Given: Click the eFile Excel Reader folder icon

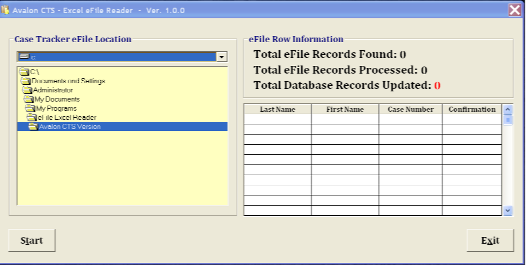Looking at the screenshot, I should coord(31,117).
